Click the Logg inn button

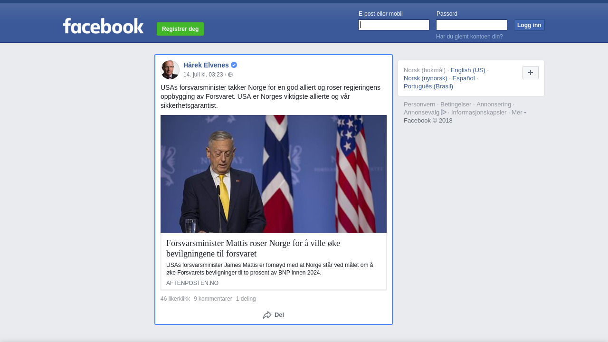529,25
